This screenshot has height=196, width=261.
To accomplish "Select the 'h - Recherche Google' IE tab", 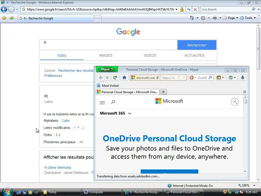I will (56, 18).
